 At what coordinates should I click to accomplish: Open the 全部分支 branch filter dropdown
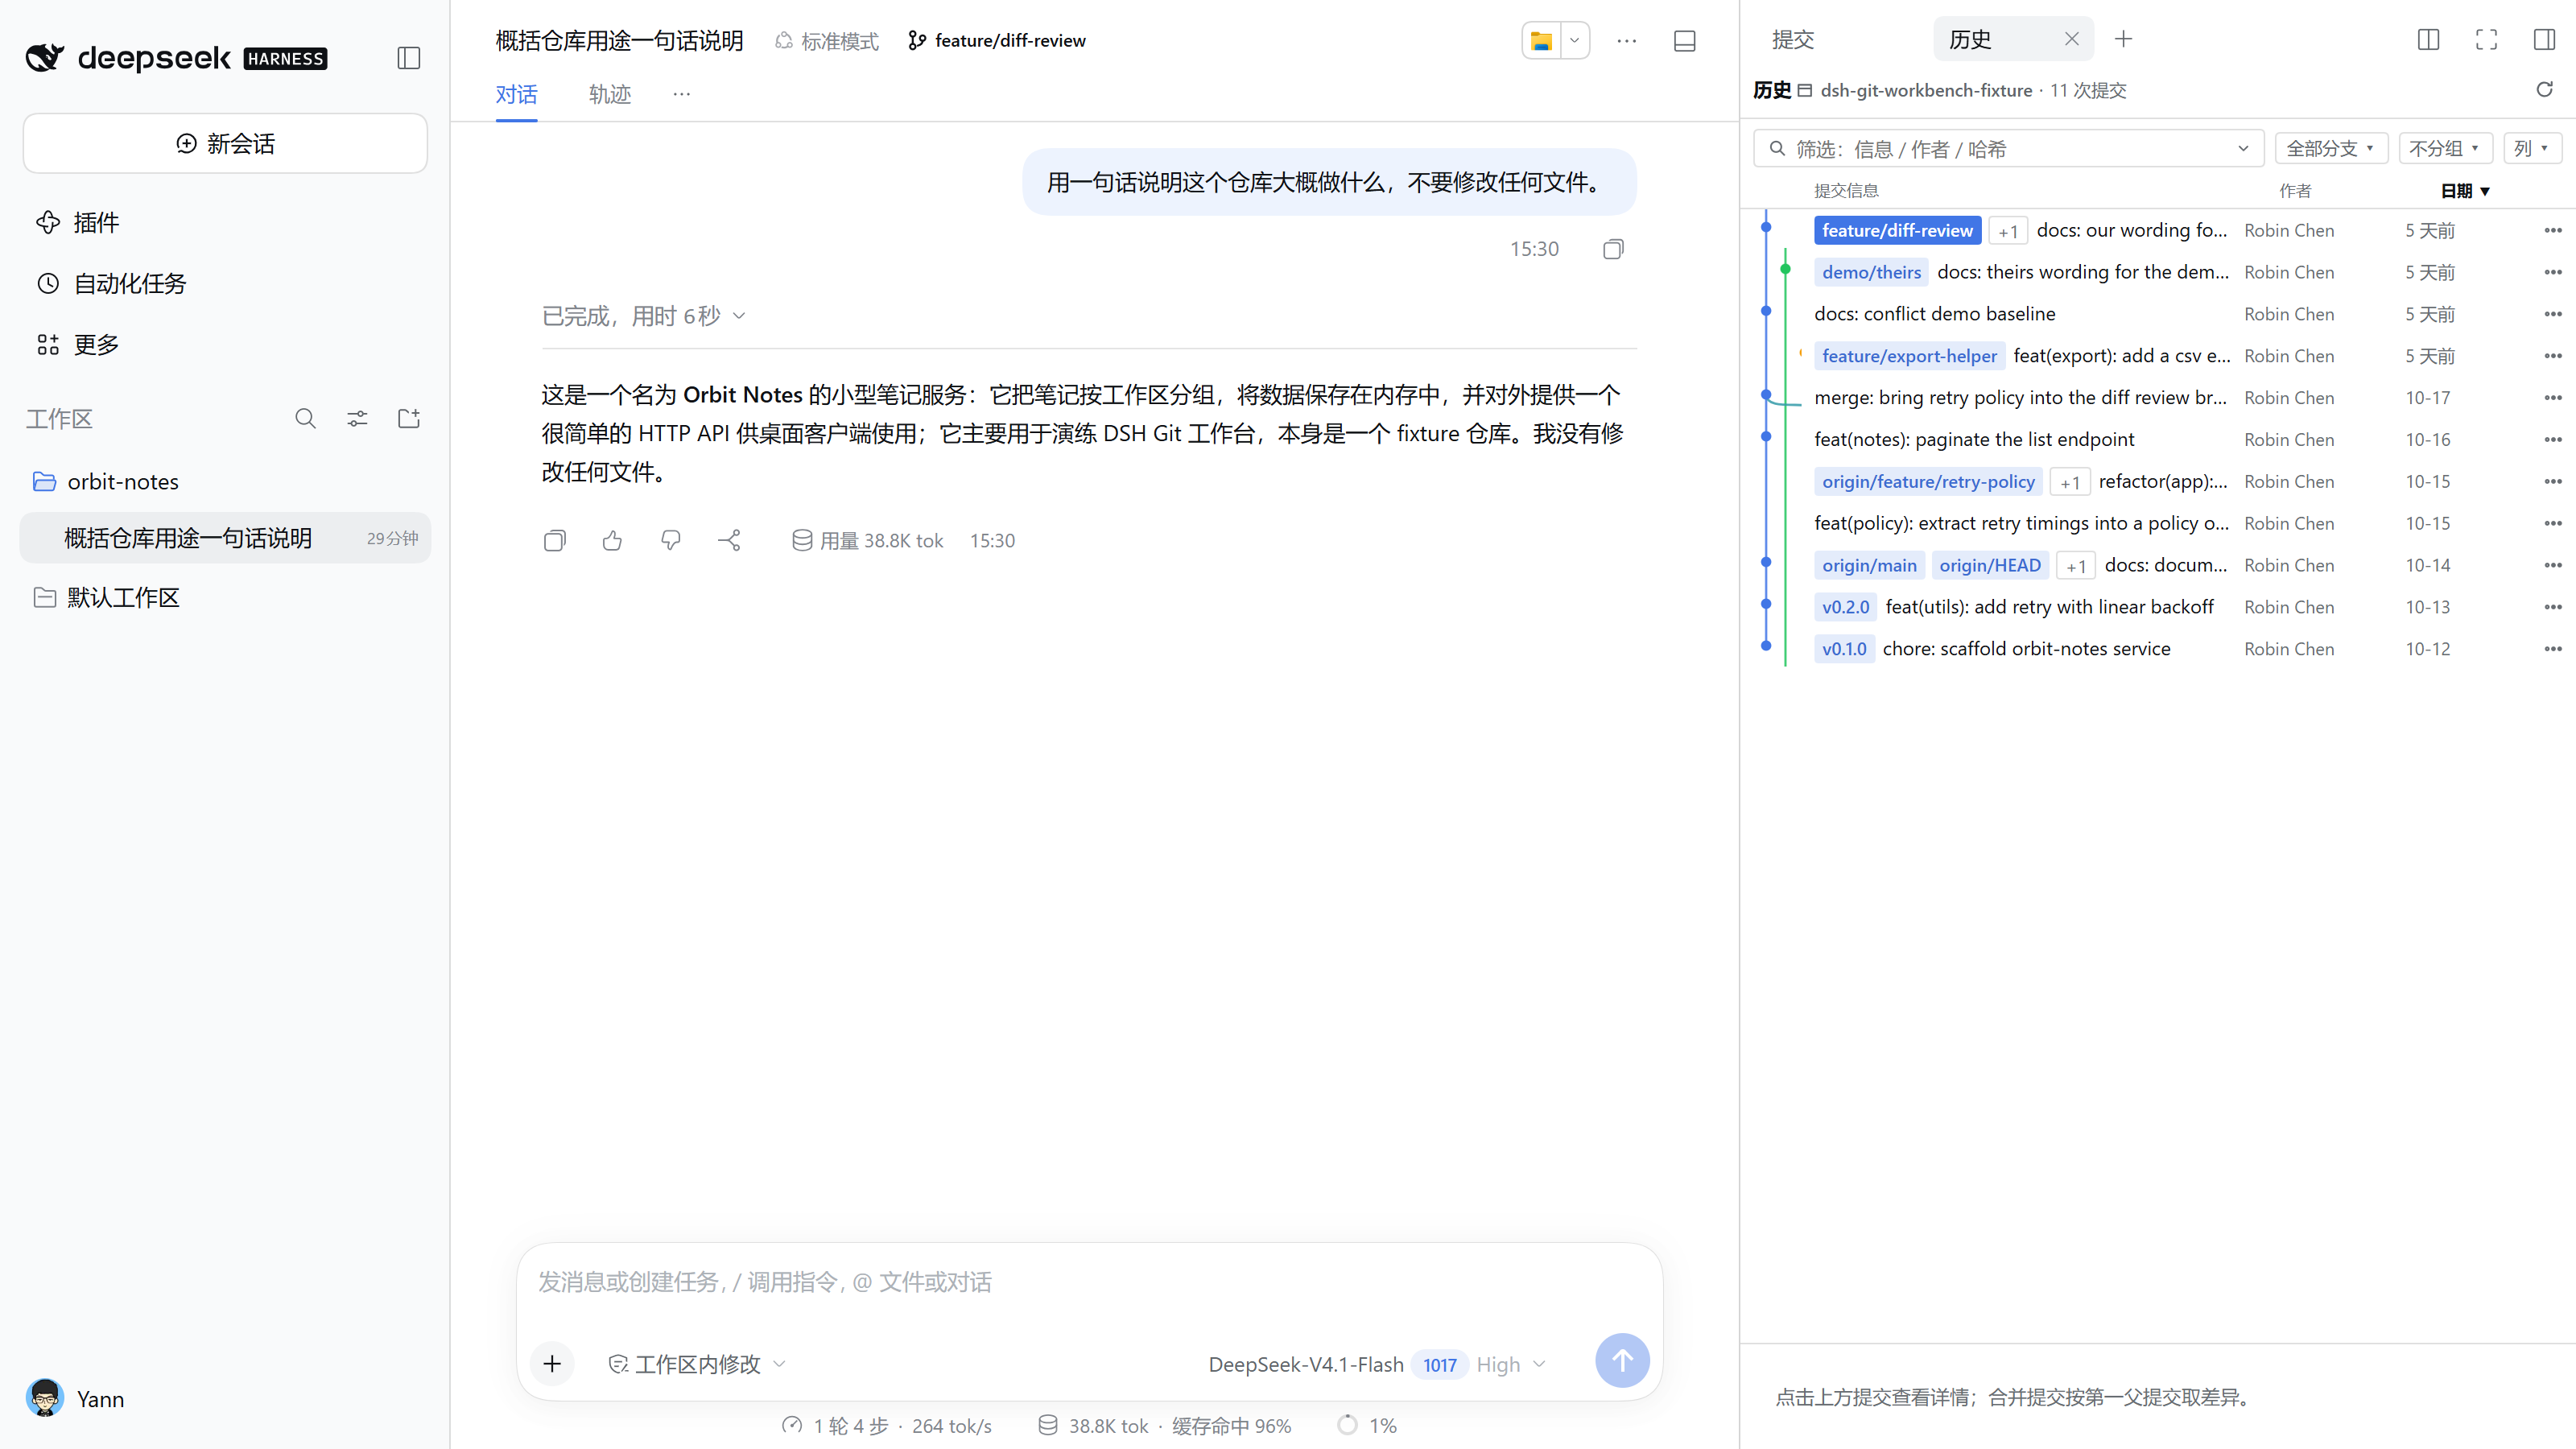coord(2330,148)
